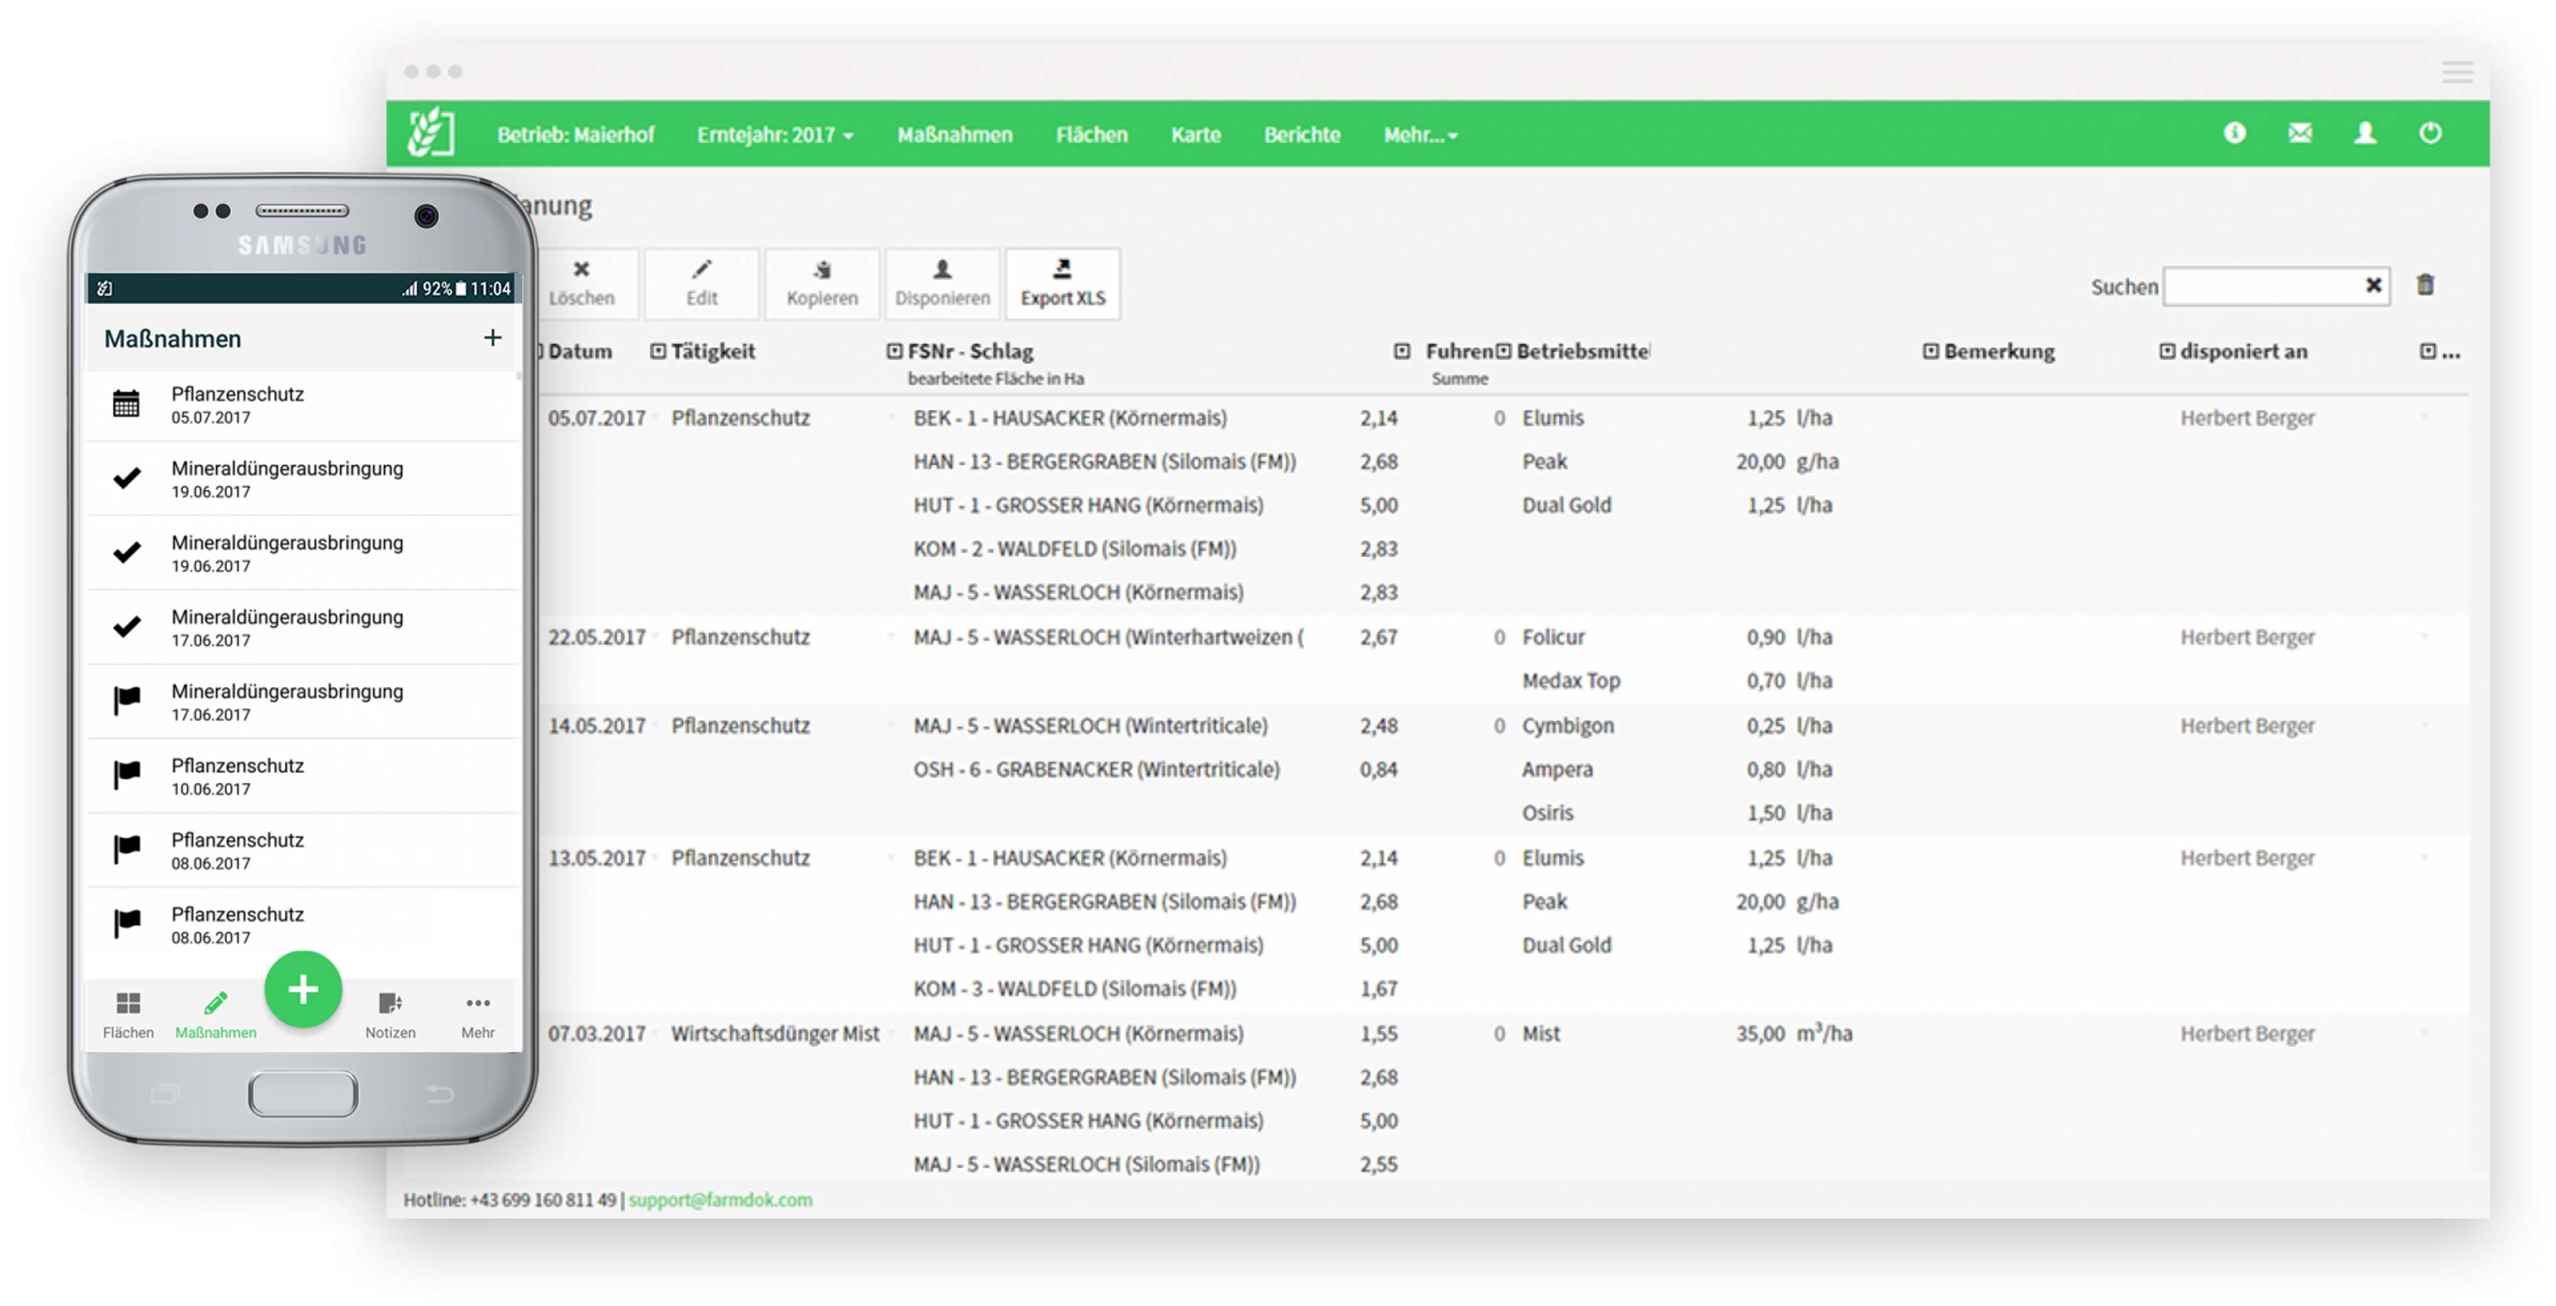Tap the calendar icon for Pflanzenschutz 05.07.2017

126,404
